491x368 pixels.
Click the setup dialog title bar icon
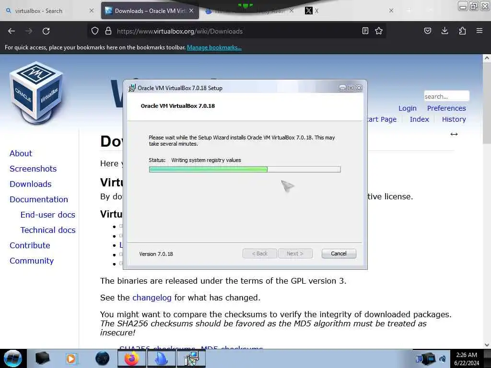tap(132, 88)
